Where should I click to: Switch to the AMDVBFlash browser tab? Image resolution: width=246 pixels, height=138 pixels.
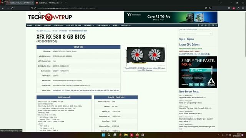click(49, 3)
